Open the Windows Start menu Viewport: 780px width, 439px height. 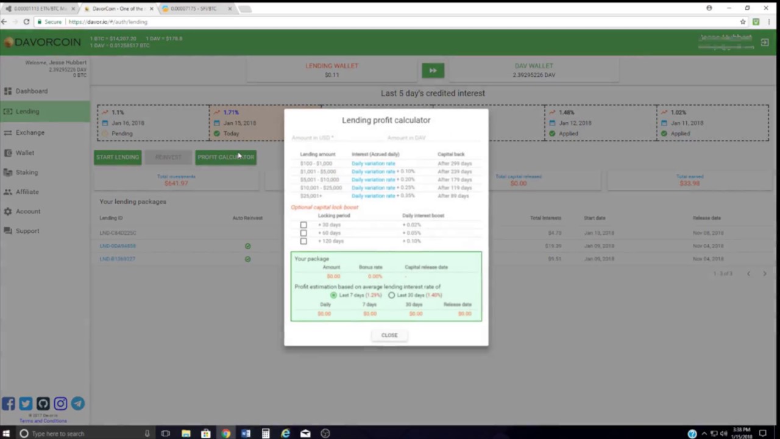pyautogui.click(x=6, y=434)
